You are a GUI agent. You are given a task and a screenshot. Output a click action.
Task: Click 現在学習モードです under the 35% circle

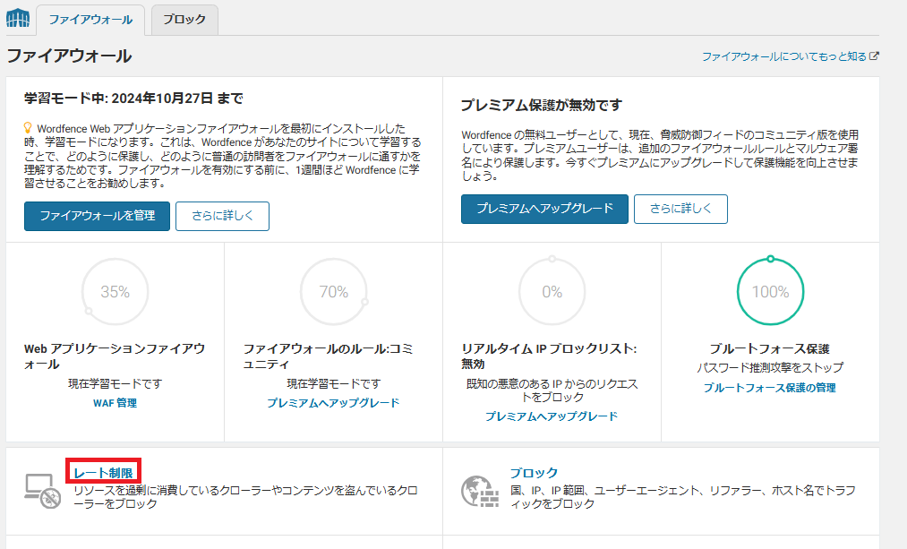[116, 384]
